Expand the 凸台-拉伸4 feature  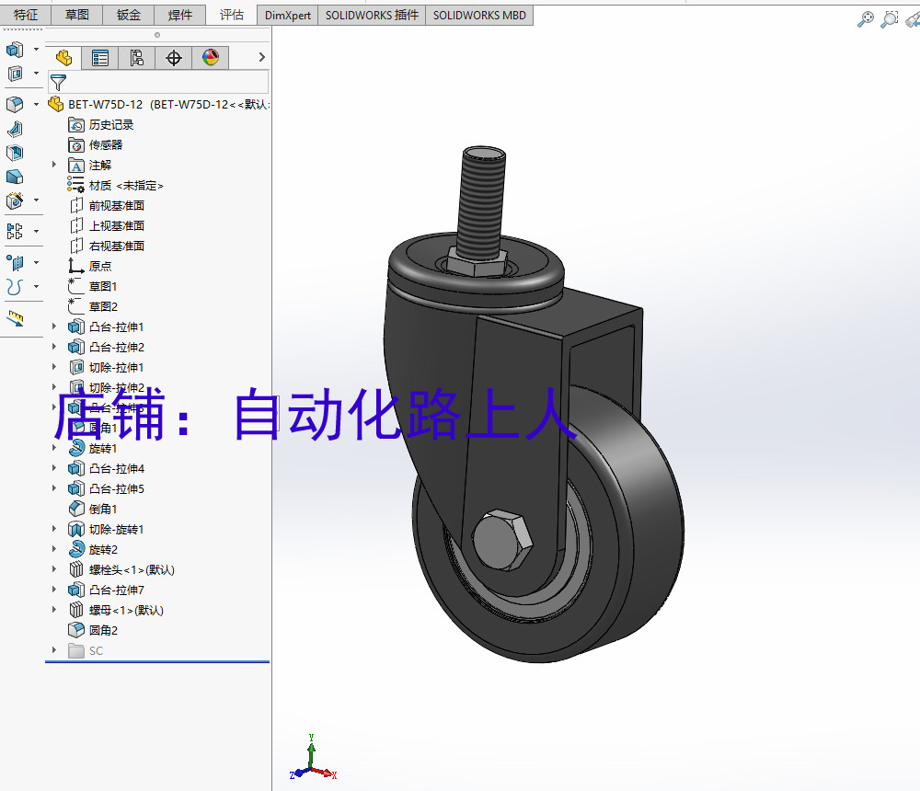54,468
